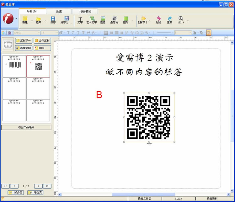Click 全体复制 button
Screen dimensions: 235x202
tap(42, 40)
